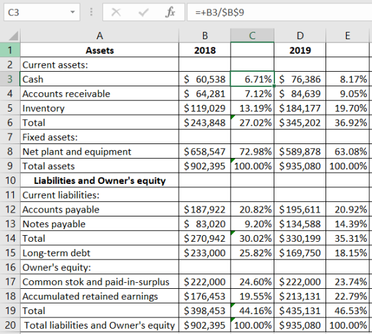
Task: Click the formula bar with =+B3/$B$9
Action: point(280,12)
